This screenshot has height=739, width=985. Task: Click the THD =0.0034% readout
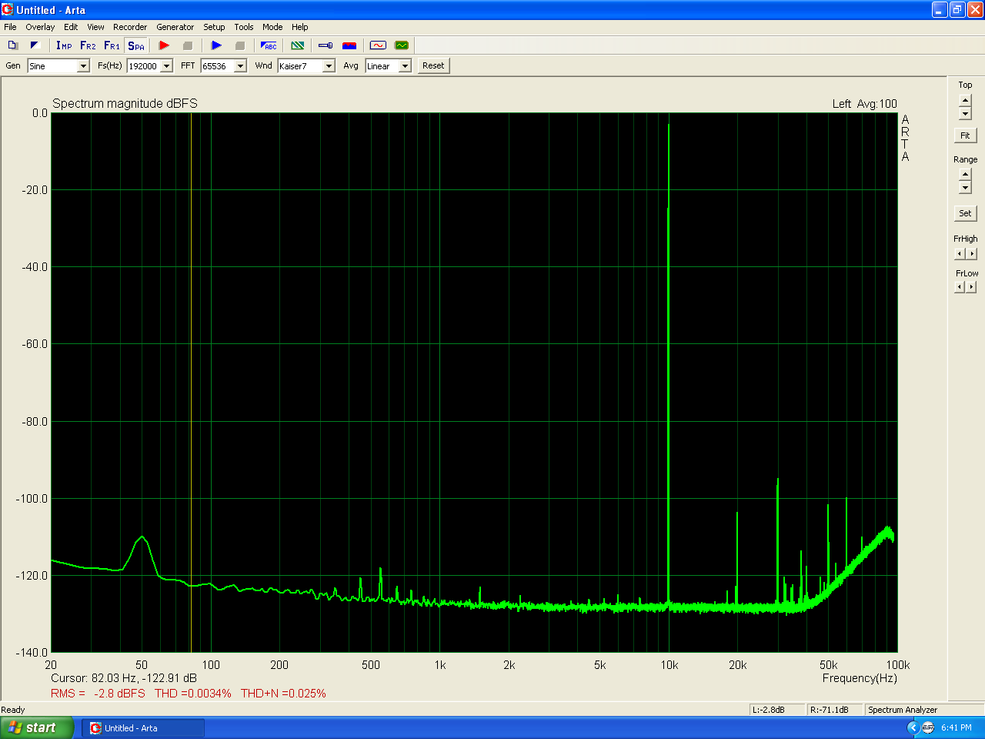coord(192,694)
